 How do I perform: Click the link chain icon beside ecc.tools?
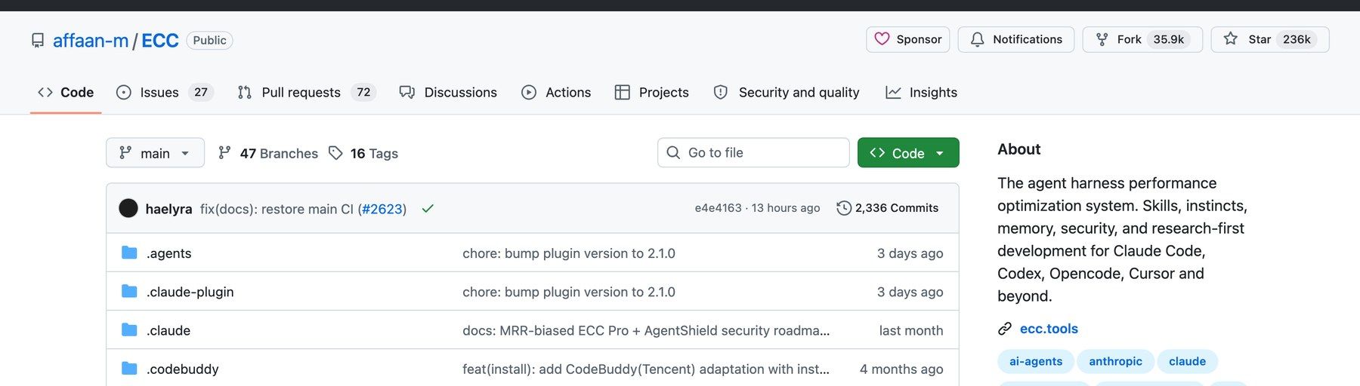point(1004,329)
